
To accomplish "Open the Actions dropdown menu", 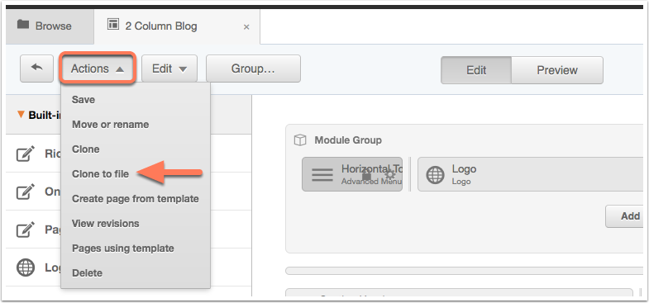I will (98, 69).
